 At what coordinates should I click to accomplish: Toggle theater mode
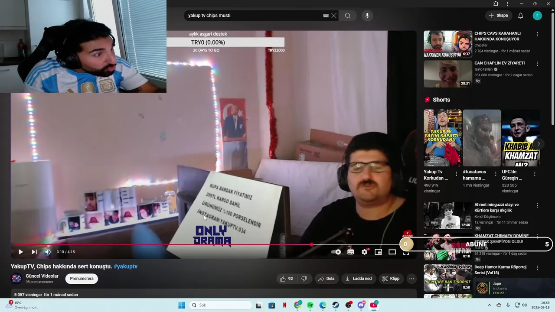[x=392, y=252]
